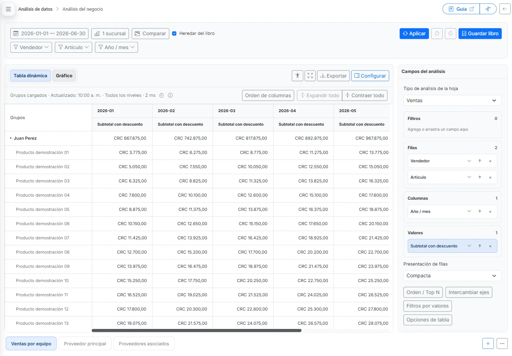
Task: Collapse the Juan Perez group row
Action: coord(11,138)
